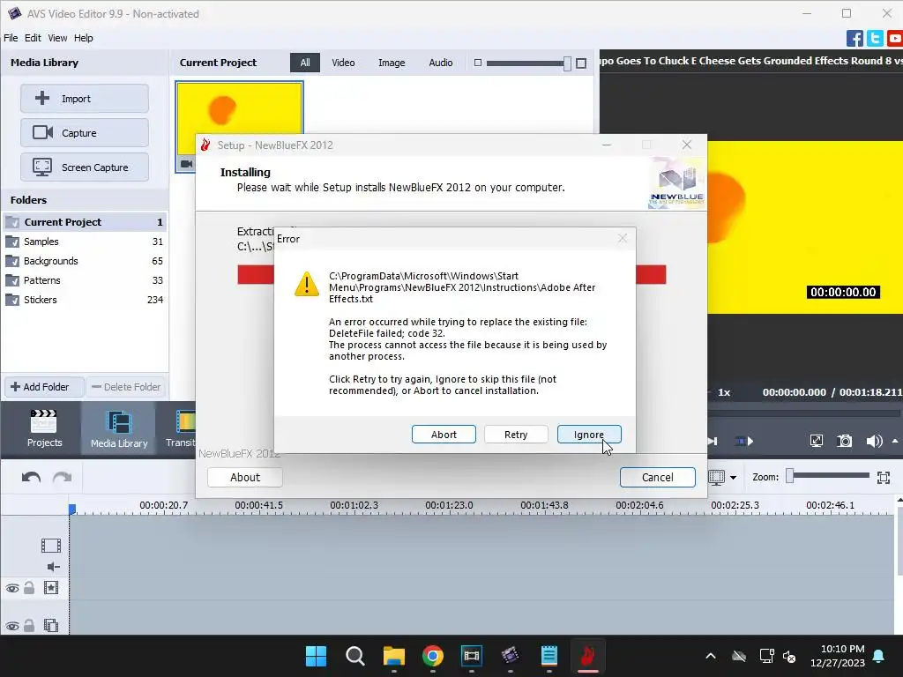Open the Projects section
903x677 pixels.
[44, 428]
